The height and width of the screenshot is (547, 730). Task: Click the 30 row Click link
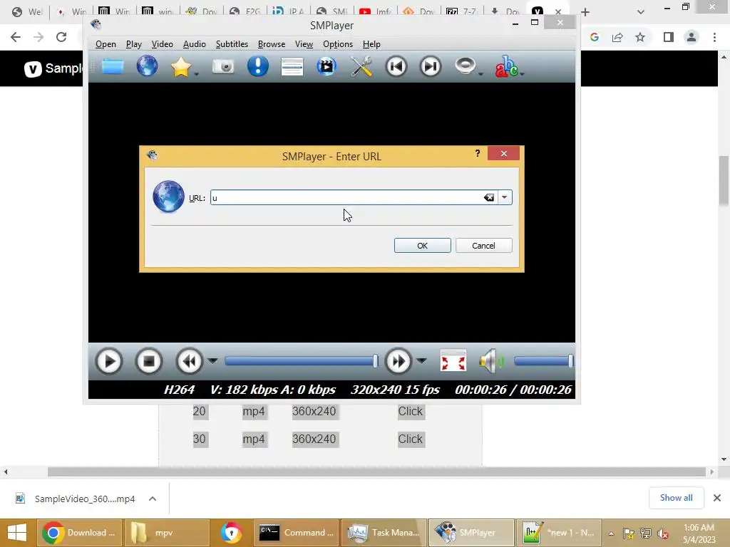click(410, 439)
